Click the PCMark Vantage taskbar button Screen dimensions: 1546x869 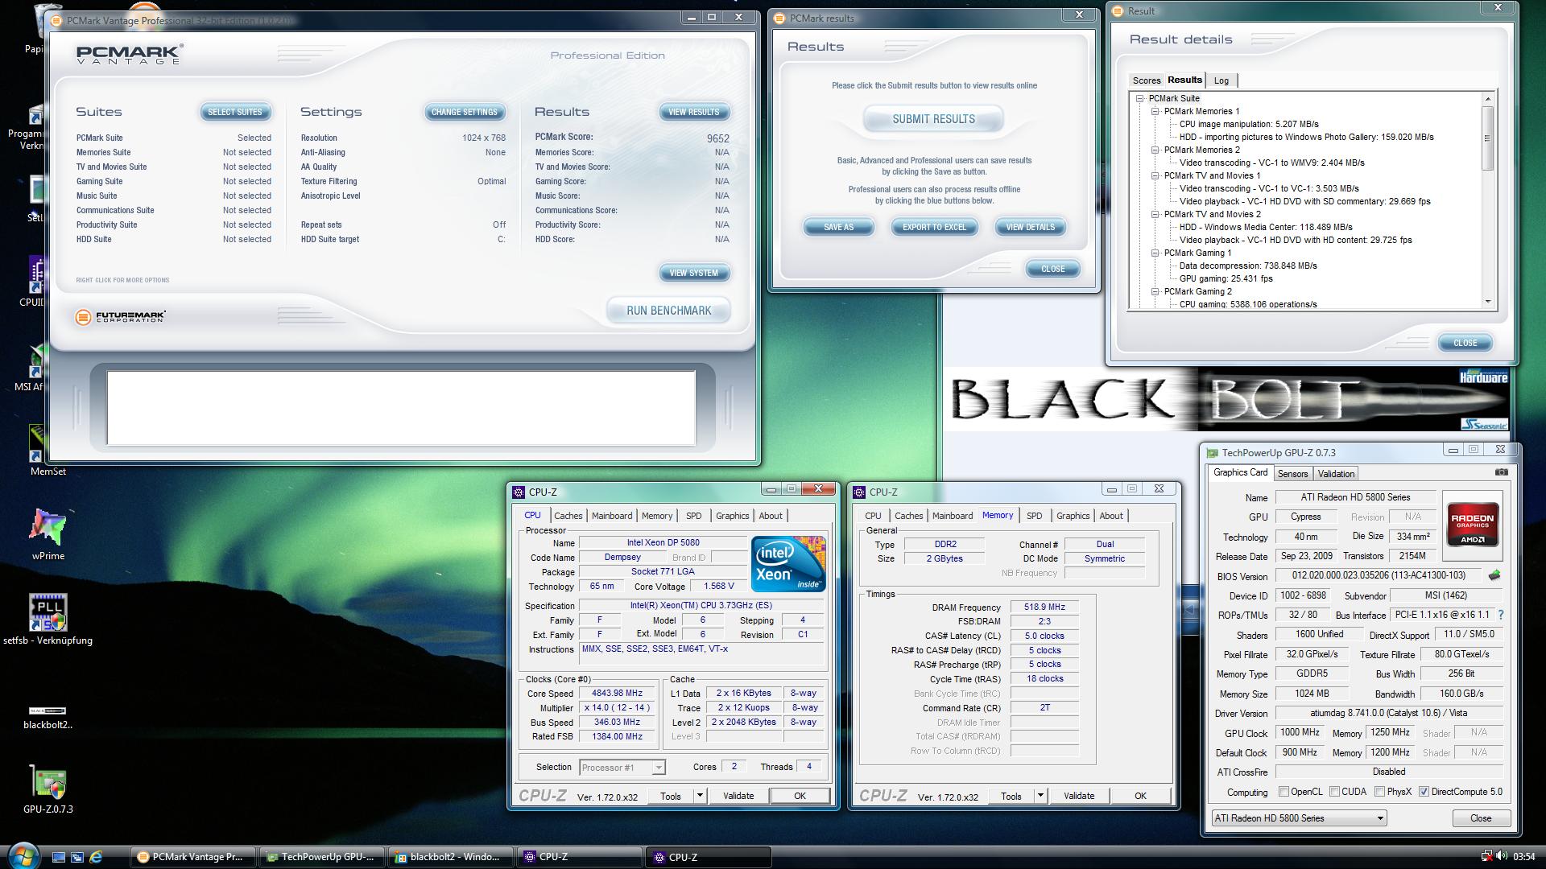tap(192, 857)
